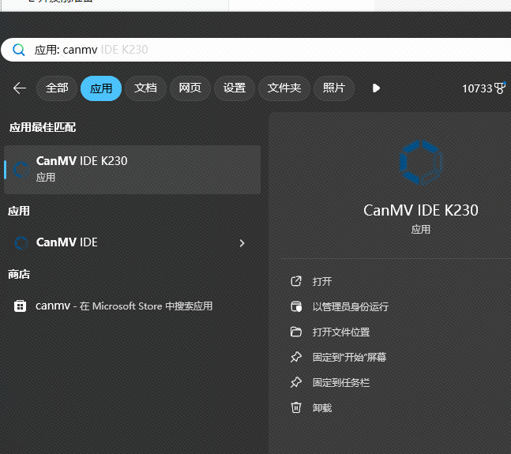Switch to the 文档 filter tab
The width and height of the screenshot is (511, 454).
(145, 88)
